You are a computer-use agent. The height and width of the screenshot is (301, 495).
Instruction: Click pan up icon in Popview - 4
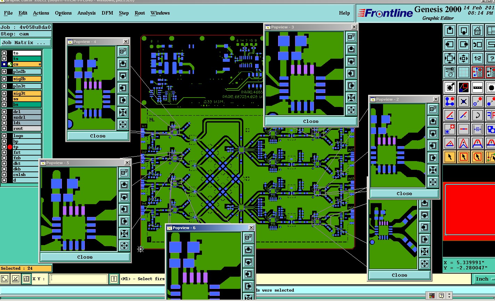click(123, 64)
